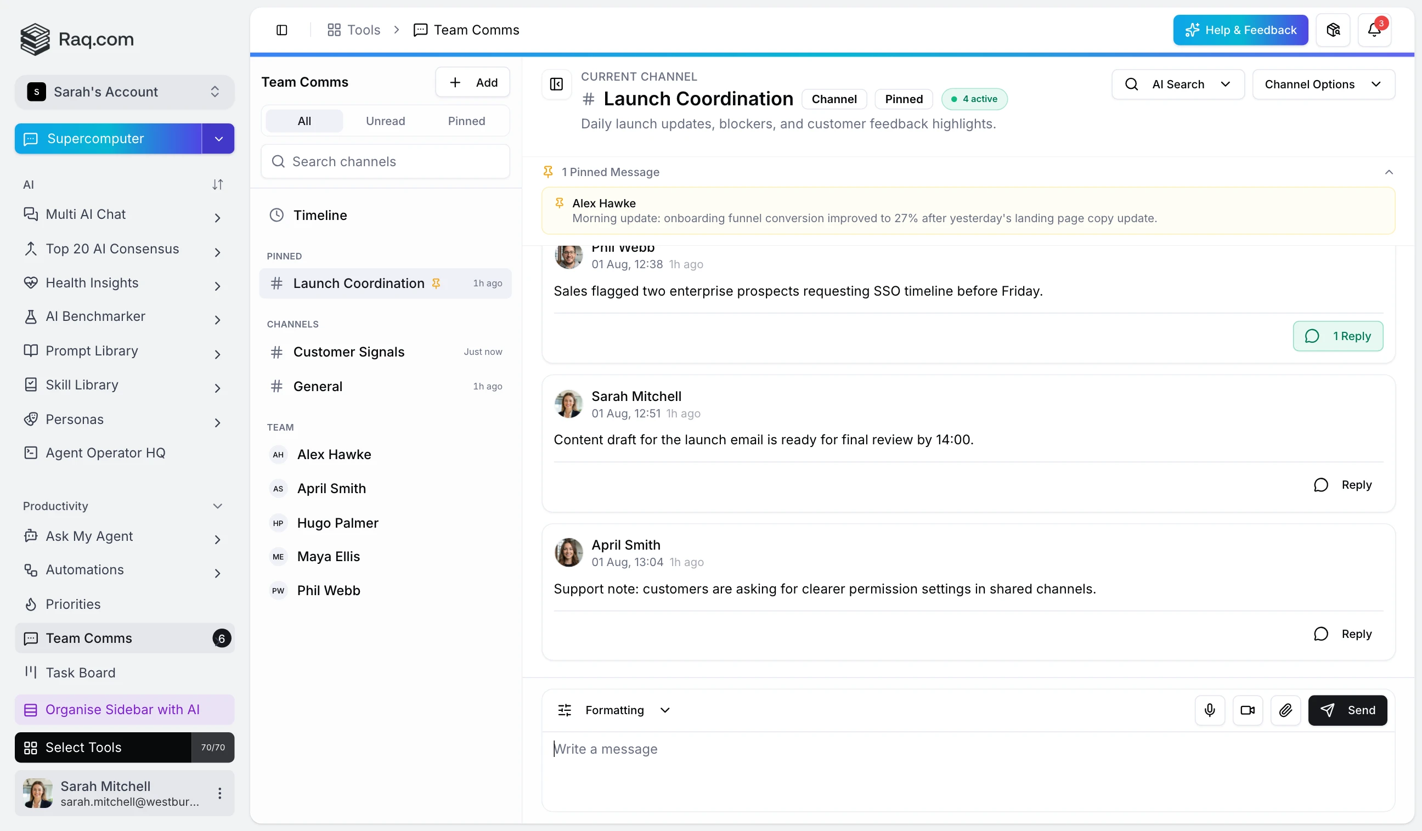The height and width of the screenshot is (831, 1422).
Task: Open Channel Options dropdown
Action: pos(1323,84)
